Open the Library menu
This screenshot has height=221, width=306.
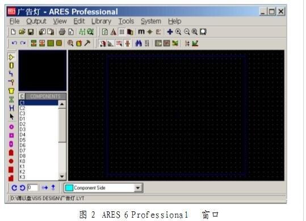101,21
